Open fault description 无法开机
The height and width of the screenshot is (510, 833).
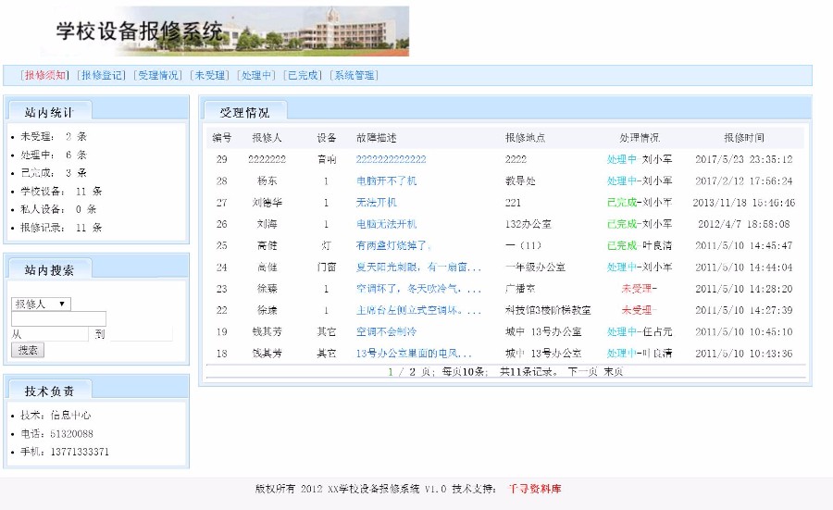(x=376, y=203)
